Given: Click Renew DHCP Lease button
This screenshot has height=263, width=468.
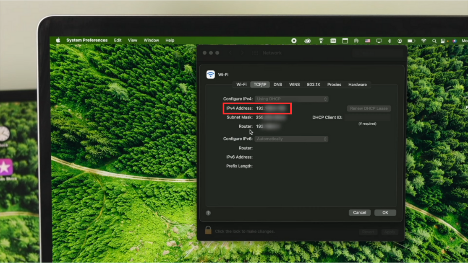Looking at the screenshot, I should [x=369, y=108].
